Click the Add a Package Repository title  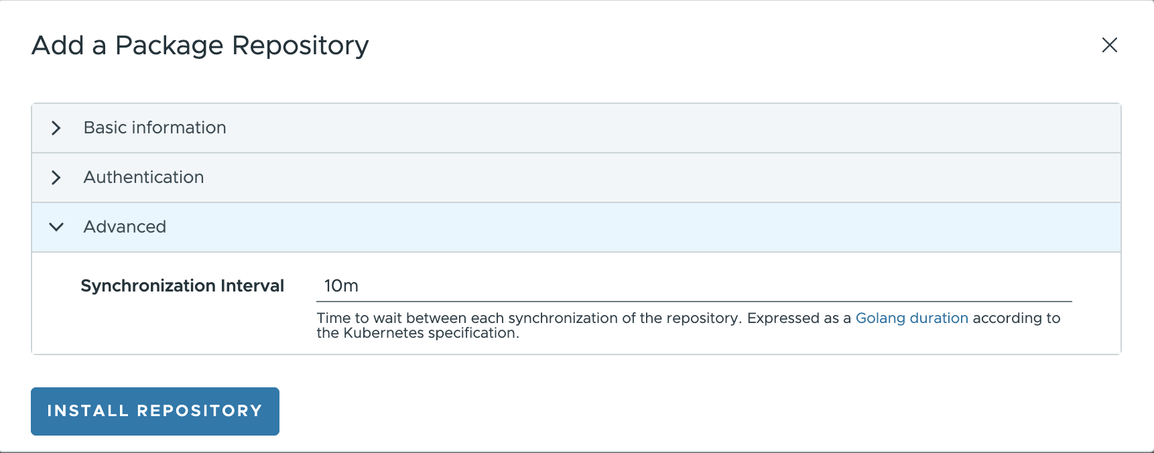click(x=199, y=46)
